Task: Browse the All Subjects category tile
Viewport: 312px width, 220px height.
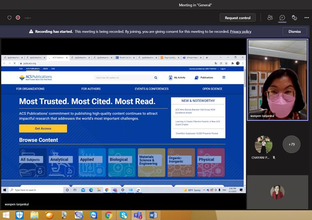Action: [33, 162]
